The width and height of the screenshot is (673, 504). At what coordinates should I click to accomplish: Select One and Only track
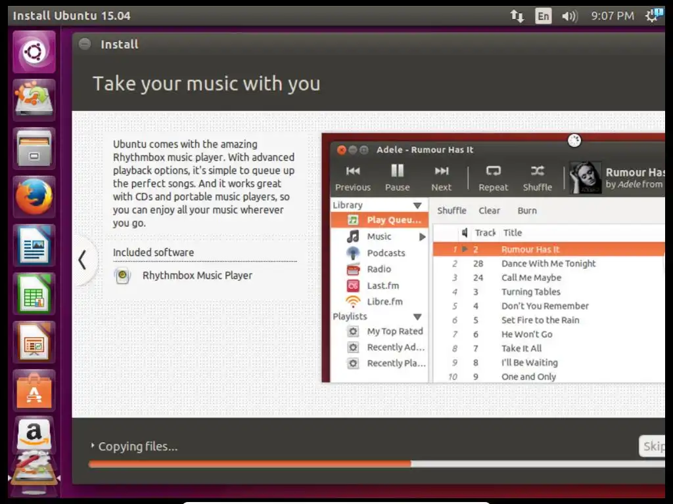pos(549,376)
